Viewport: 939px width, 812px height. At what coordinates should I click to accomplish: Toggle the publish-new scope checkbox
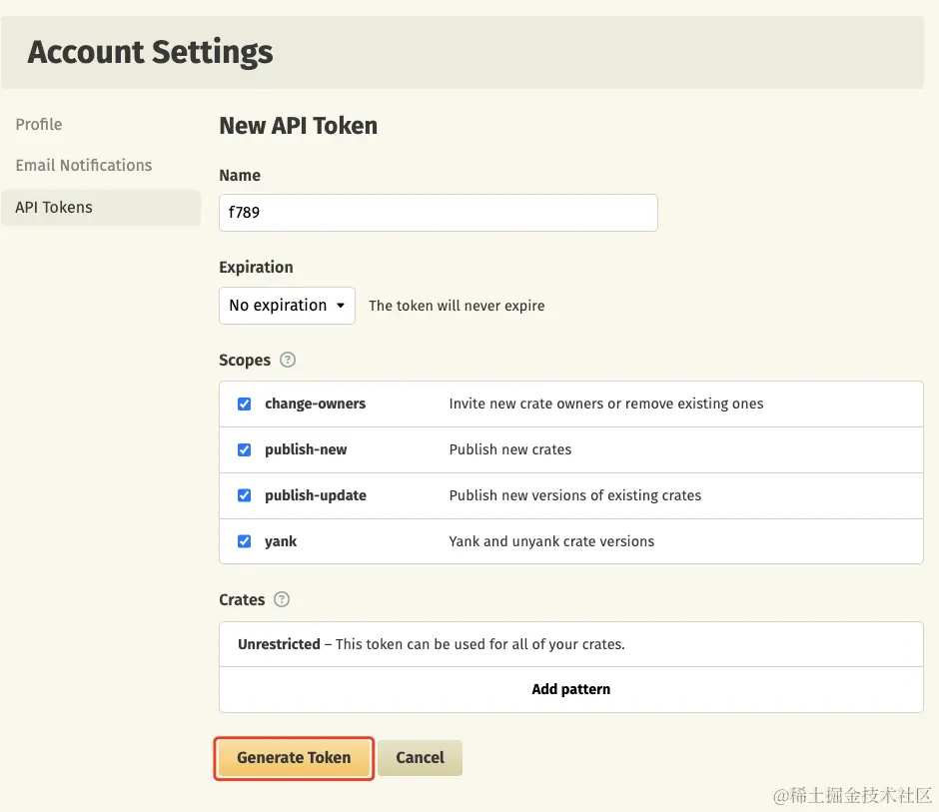(244, 449)
